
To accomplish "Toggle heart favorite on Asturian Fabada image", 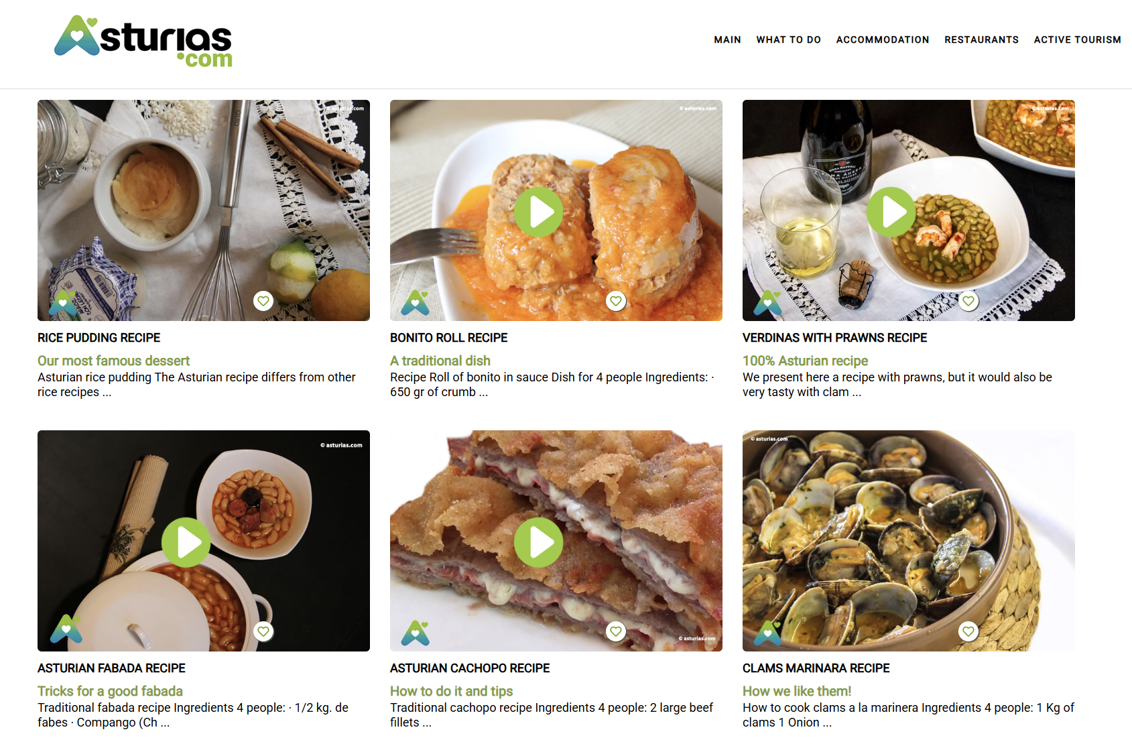I will 263,631.
